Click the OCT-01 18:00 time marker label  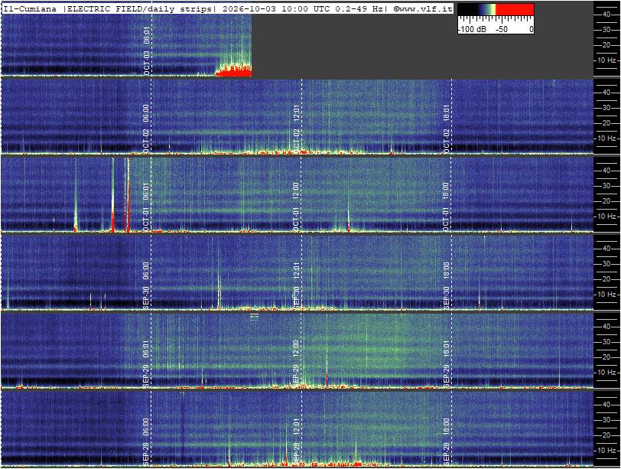[447, 207]
